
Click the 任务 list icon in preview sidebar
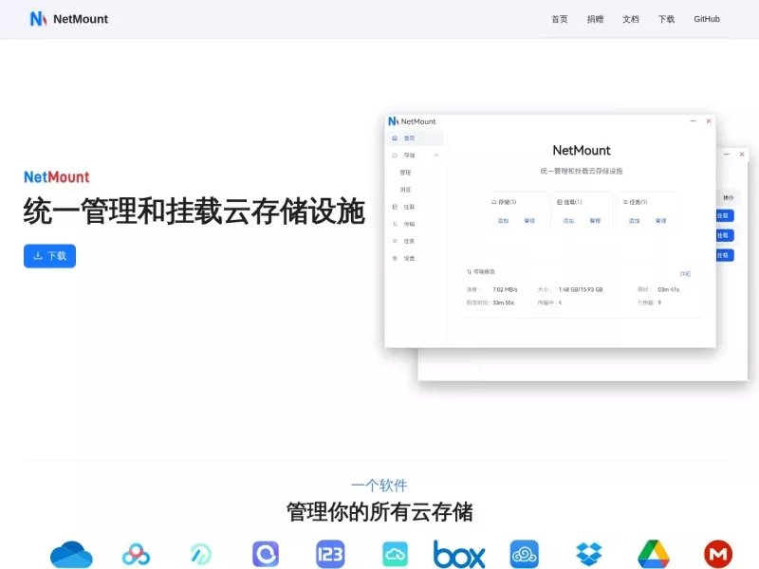(x=395, y=241)
